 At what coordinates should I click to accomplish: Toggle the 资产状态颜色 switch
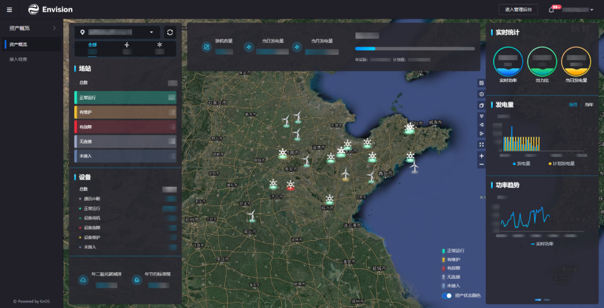click(446, 296)
